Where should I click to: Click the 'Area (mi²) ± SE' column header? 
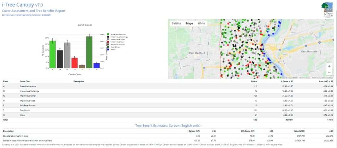(326, 82)
